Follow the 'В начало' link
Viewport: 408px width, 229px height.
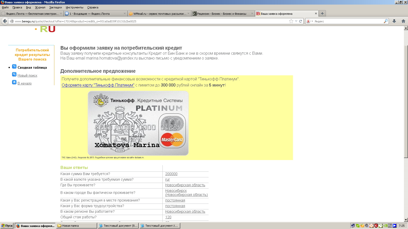click(x=24, y=83)
